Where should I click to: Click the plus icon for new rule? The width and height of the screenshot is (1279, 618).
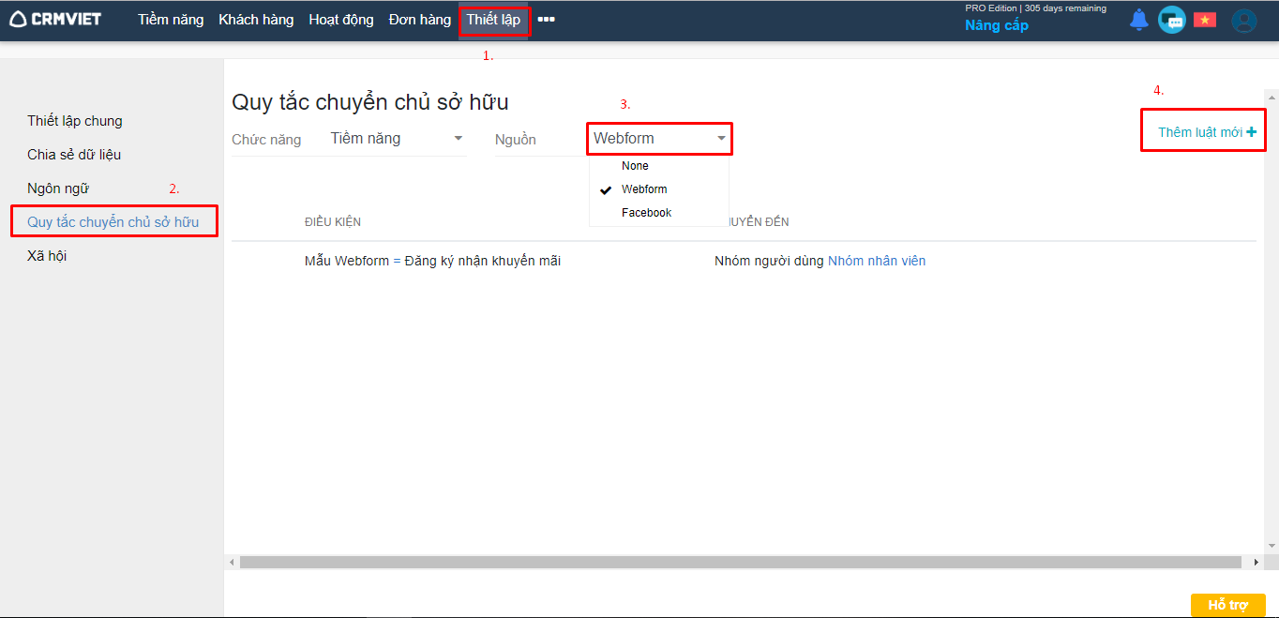[1251, 132]
